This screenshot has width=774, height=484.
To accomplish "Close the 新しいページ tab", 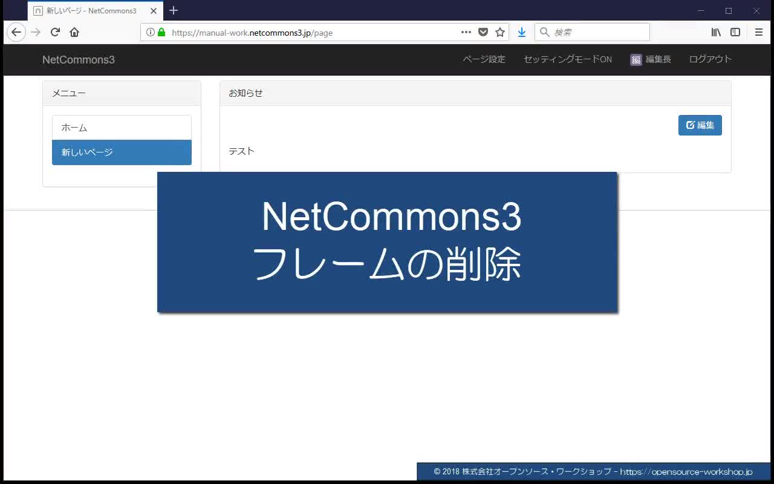I will click(x=154, y=11).
